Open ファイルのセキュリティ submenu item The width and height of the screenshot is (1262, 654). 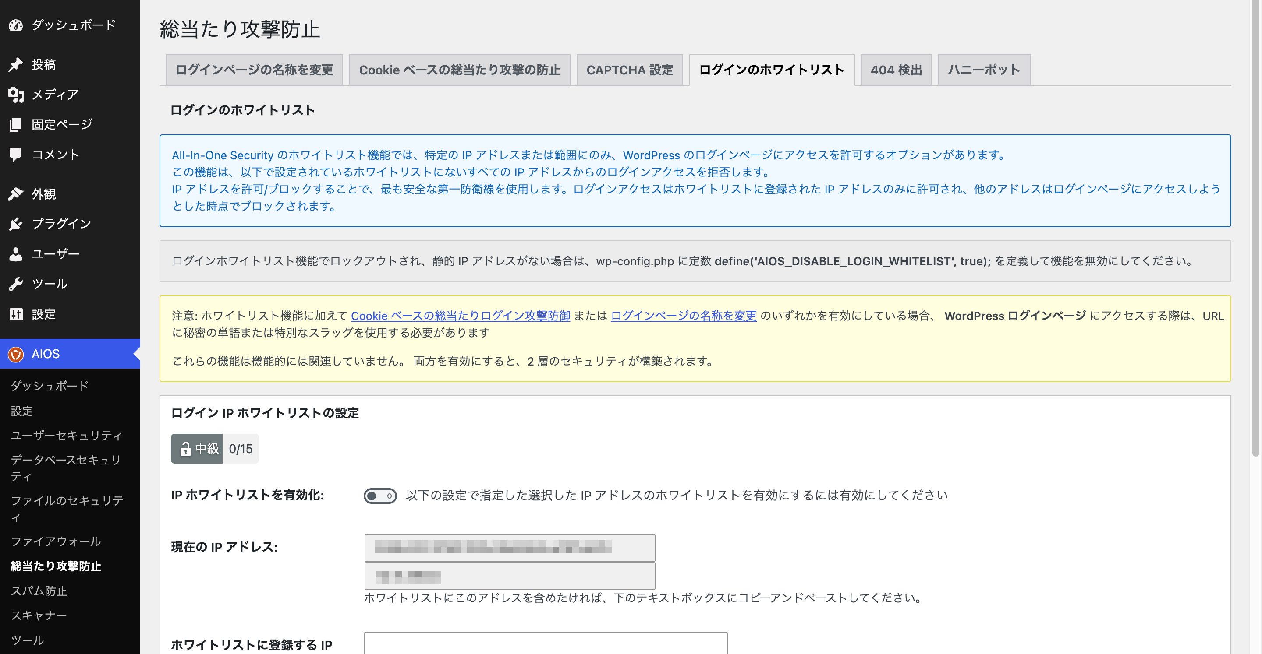pyautogui.click(x=67, y=509)
